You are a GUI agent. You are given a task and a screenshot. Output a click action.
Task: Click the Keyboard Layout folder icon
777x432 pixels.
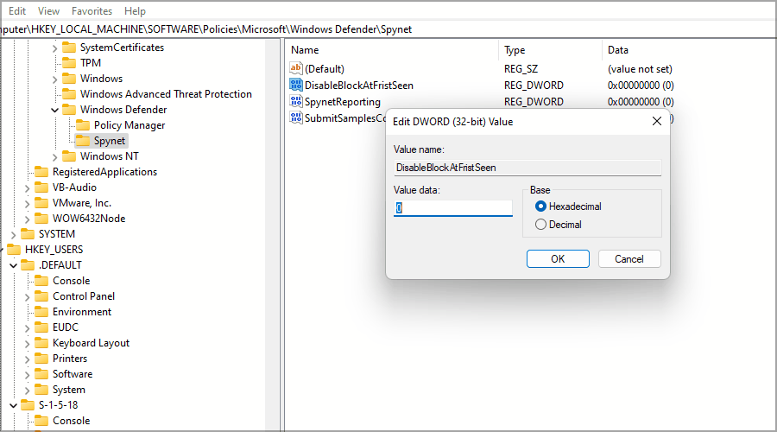click(41, 343)
